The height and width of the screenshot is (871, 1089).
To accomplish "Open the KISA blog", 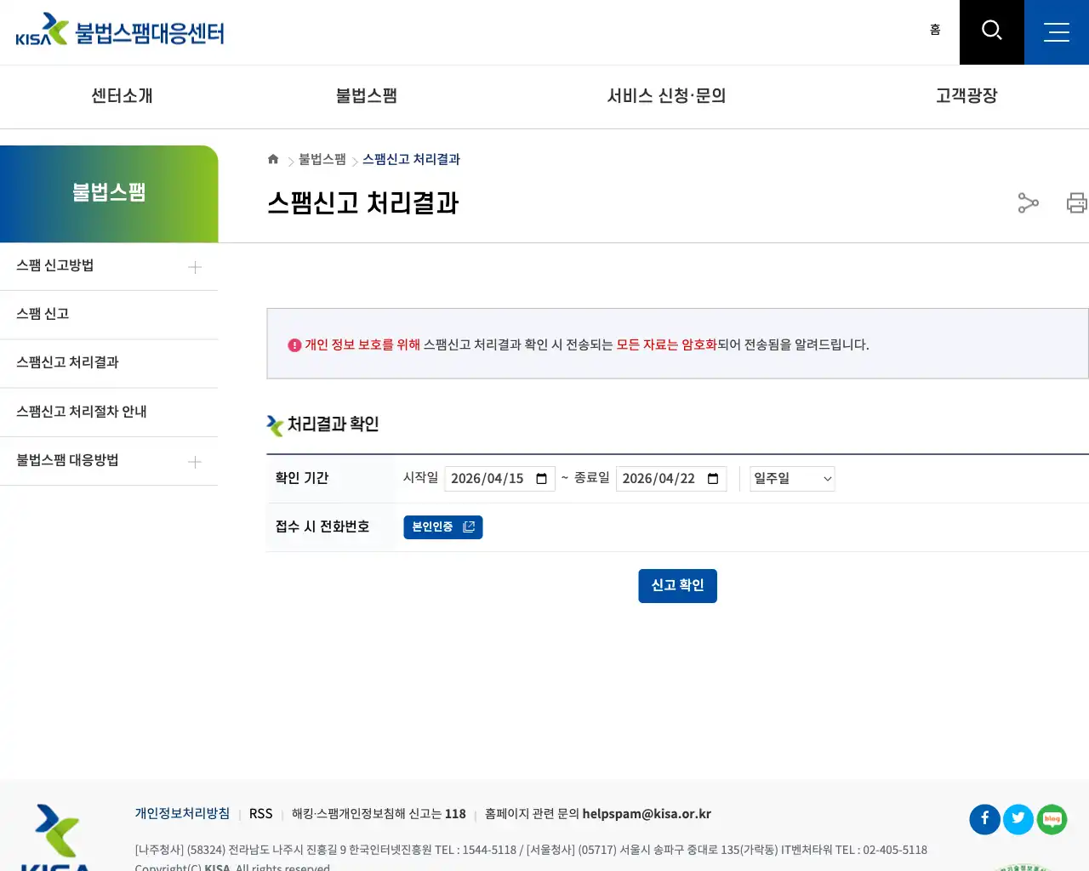I will click(1052, 819).
